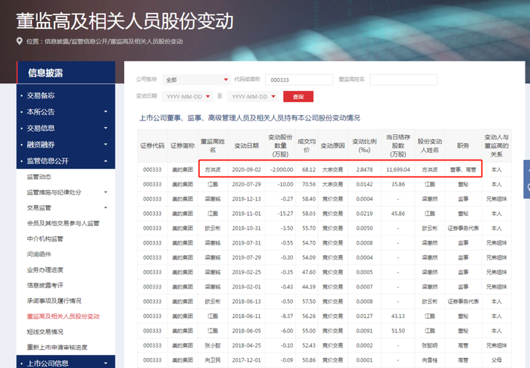Open the end date YYYY-MM-DD picker
The height and width of the screenshot is (368, 530).
pos(248,97)
